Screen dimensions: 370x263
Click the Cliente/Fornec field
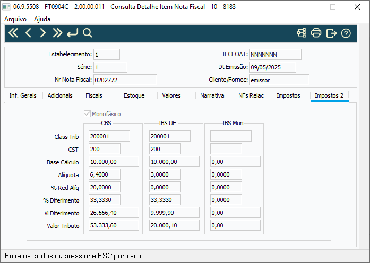(x=279, y=80)
